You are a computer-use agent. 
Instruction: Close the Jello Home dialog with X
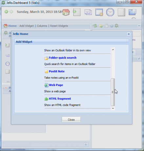click(129, 34)
